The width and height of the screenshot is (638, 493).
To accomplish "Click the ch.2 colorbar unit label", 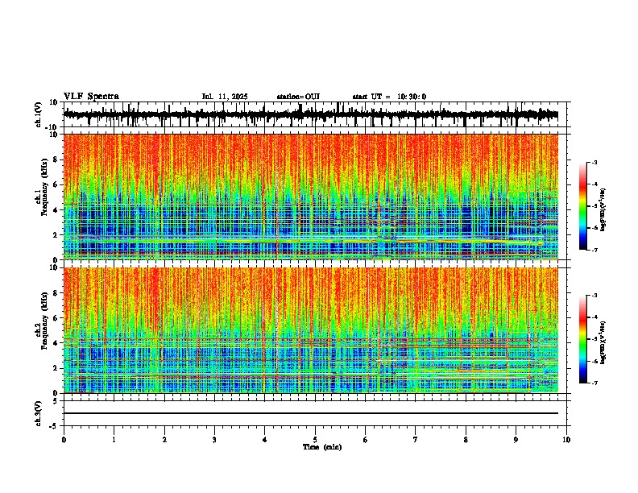I will pos(603,342).
